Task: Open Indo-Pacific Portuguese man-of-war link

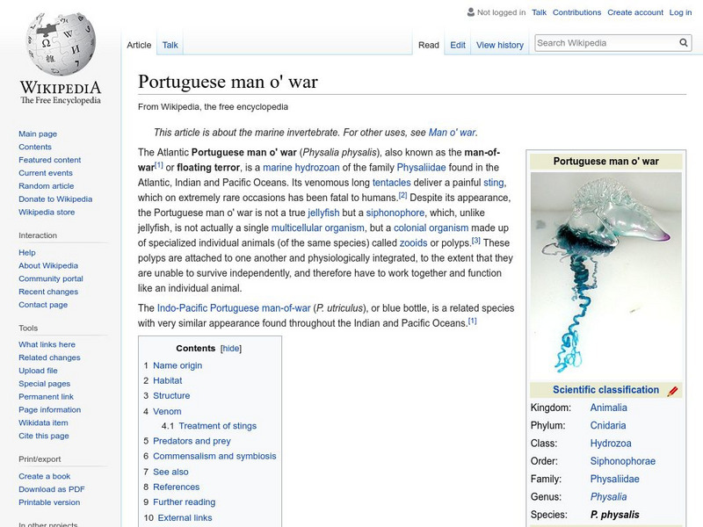Action: pos(234,308)
